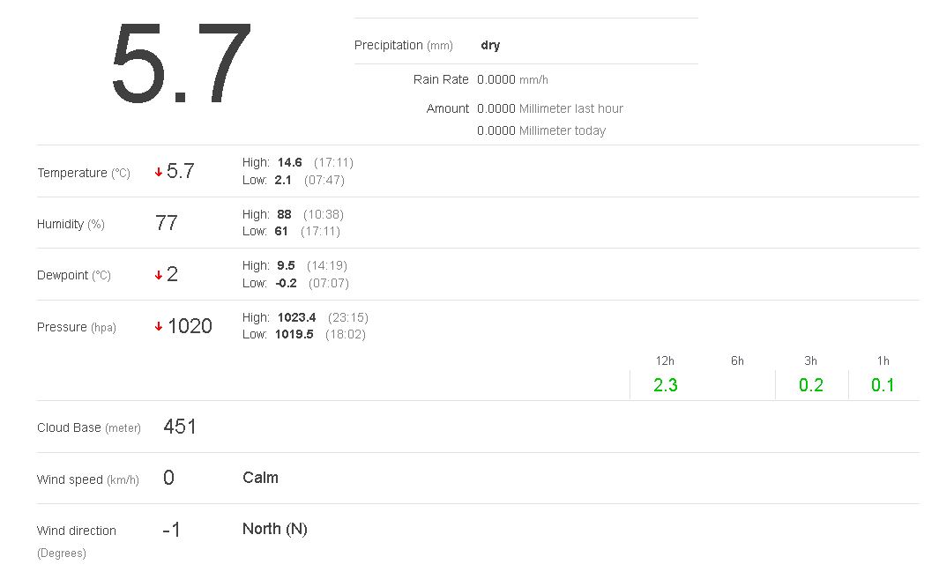The width and height of the screenshot is (939, 572).
Task: Click the Humidity value 77
Action: (x=167, y=224)
